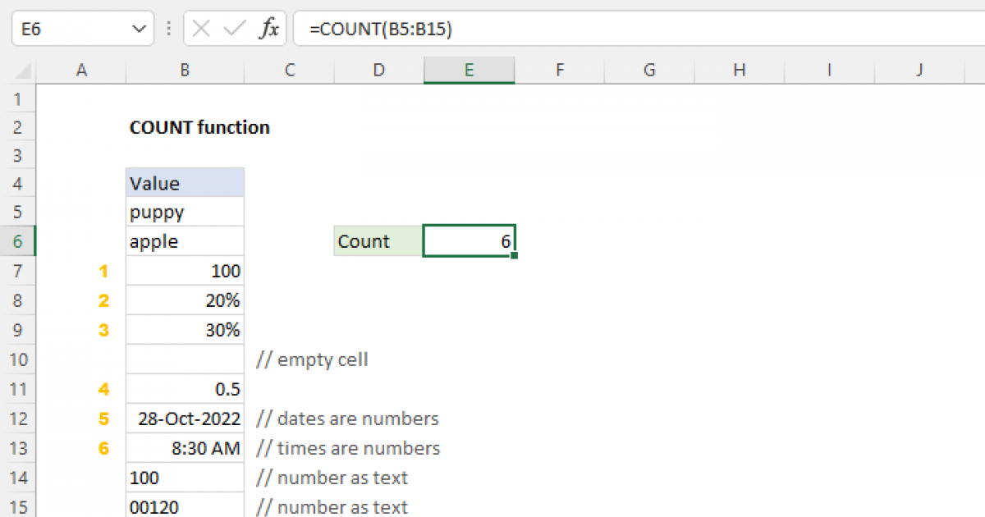The width and height of the screenshot is (985, 517).
Task: Select cell E6 showing the count result 6
Action: 469,240
